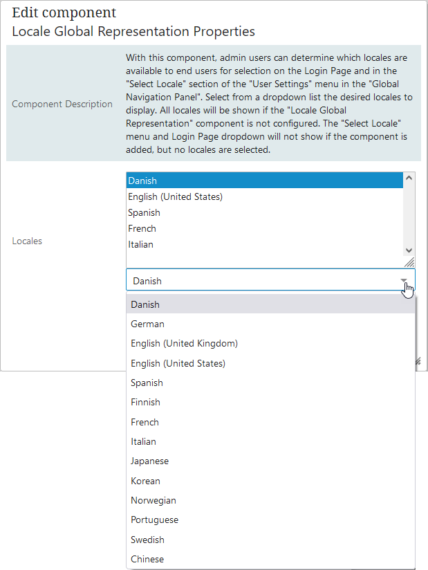The height and width of the screenshot is (570, 428).
Task: Select Italian in the Locales listbox
Action: 265,245
